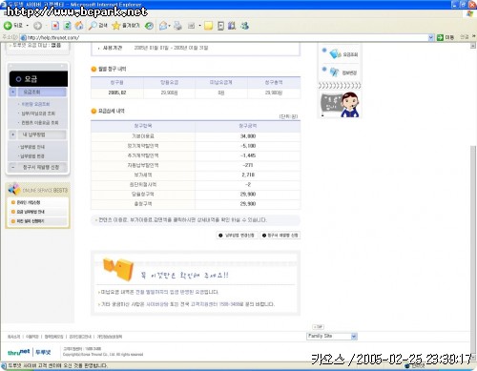Click the blue 요금조회 quick link icon

coord(335,54)
